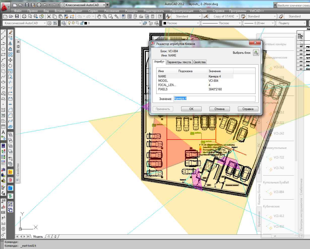Open the Standard text style dropdown
Image resolution: width=310 pixels, height=249 pixels.
coord(187,16)
